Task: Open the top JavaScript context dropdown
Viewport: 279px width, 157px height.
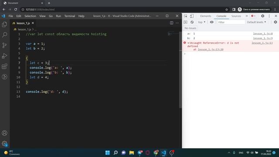Action: (201, 22)
